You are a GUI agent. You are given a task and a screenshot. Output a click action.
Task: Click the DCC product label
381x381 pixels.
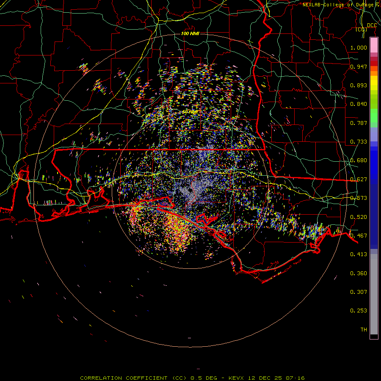click(372, 25)
